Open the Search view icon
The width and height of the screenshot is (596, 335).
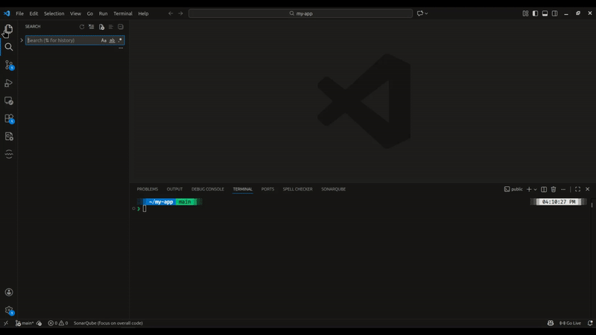(9, 47)
